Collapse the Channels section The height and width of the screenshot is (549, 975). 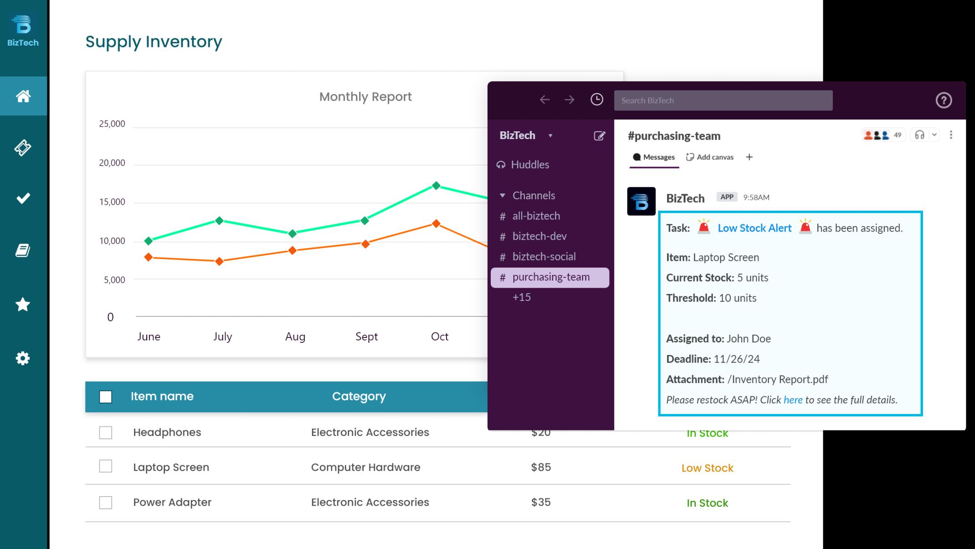point(503,195)
